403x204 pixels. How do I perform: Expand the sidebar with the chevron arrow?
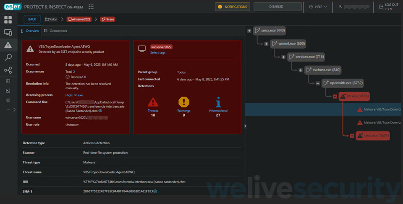pos(14,110)
